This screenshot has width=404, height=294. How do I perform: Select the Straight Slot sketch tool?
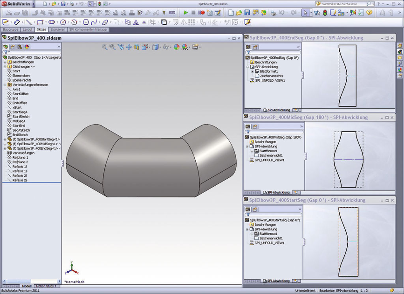[x=52, y=22]
